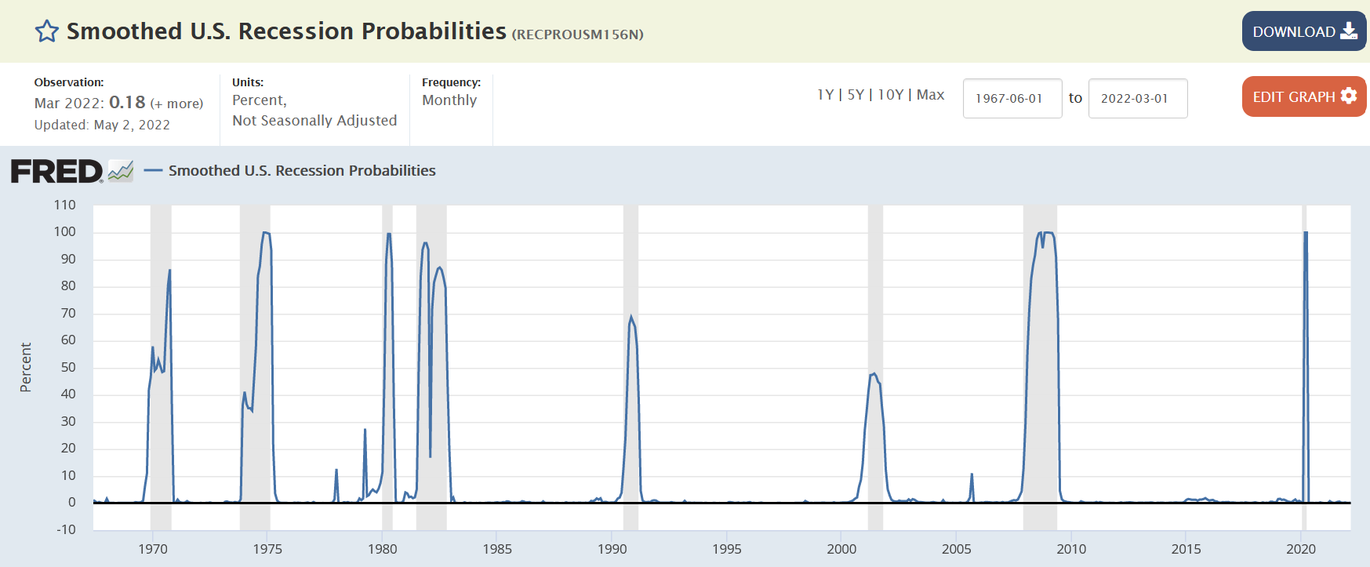Click the 2020 x-axis label
1370x567 pixels.
click(1301, 549)
